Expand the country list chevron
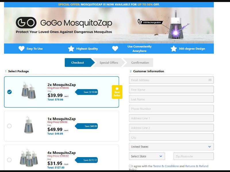230x172 pixels. click(x=210, y=146)
